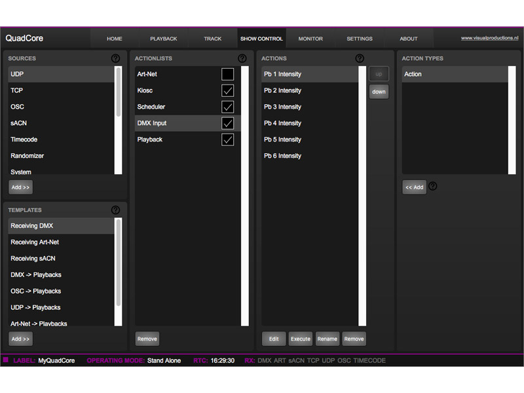Open help for the ACTIONS panel

pos(360,58)
